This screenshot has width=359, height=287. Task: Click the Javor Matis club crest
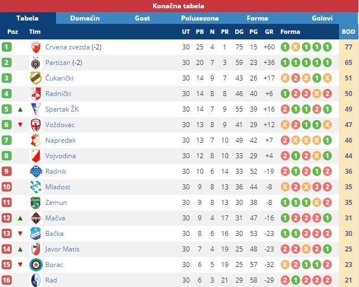coord(36,249)
